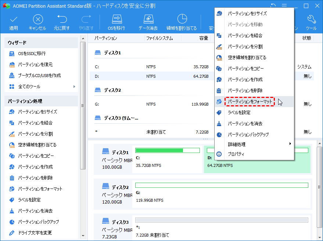Screen dimensions: 323x241
Task: Select the D: partition row in the list
Action: coord(201,76)
